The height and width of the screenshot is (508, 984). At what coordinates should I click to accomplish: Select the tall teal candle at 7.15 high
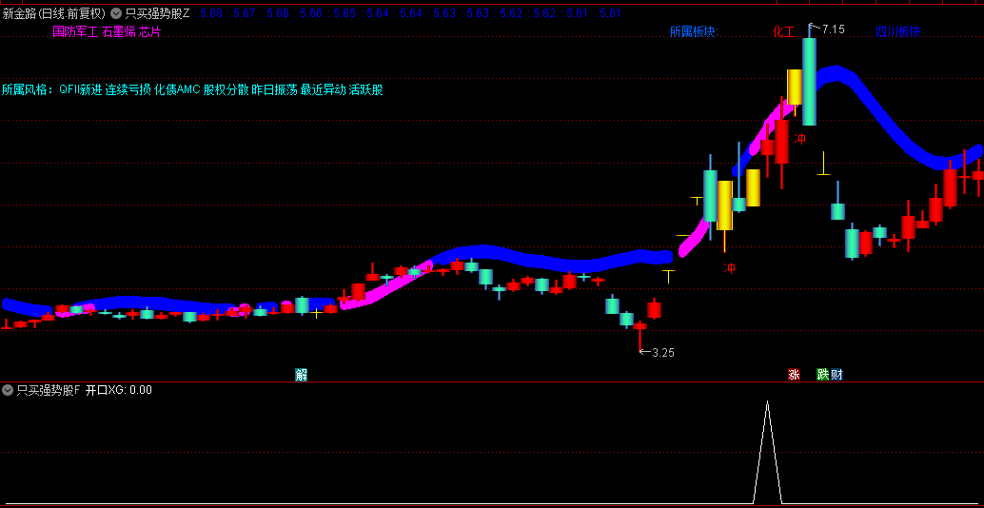[x=810, y=82]
